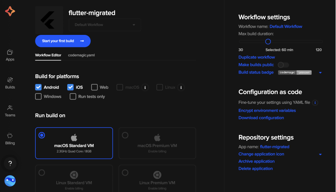Click the 'Configuration as code' heading
Screen dimensions: 336x192
[270, 92]
